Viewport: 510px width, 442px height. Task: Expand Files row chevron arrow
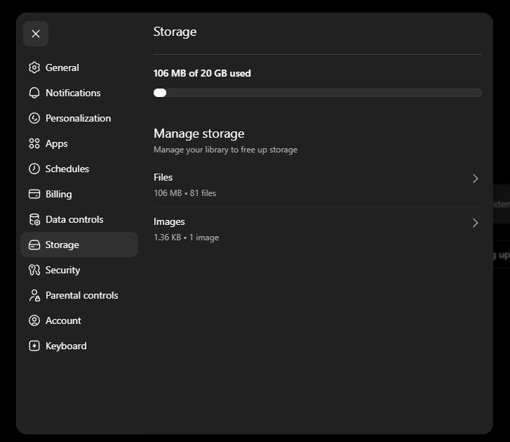click(475, 178)
